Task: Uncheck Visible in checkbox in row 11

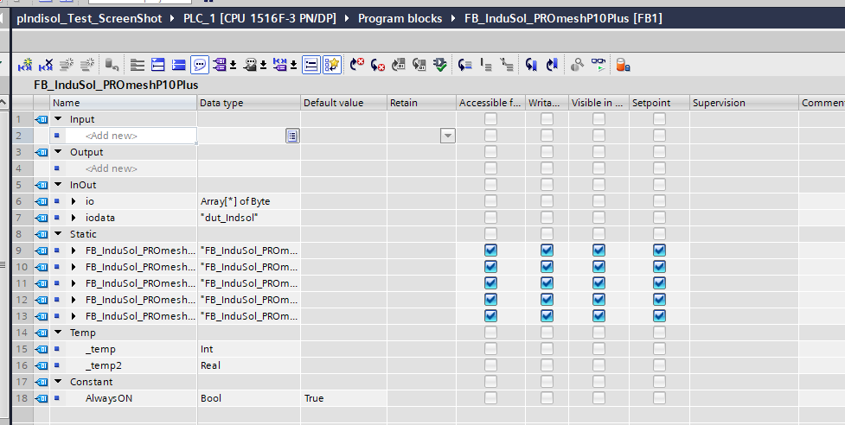Action: point(599,283)
